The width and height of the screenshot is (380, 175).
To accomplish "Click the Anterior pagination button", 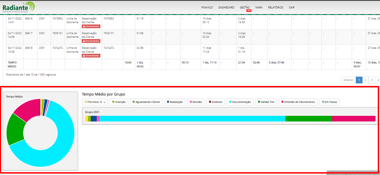I will click(x=348, y=80).
